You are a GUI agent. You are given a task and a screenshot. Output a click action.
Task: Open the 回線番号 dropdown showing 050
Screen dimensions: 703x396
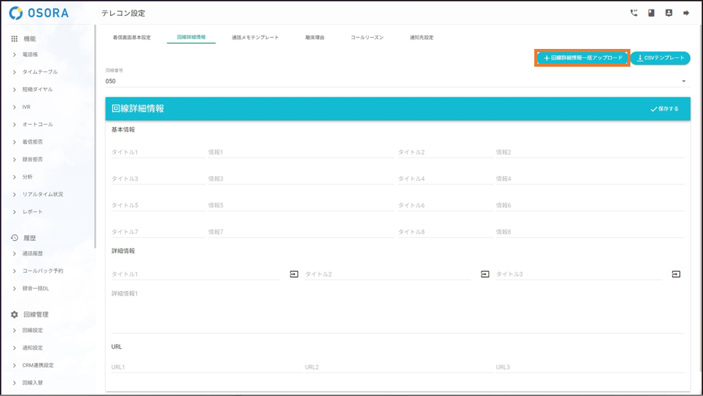pos(396,81)
